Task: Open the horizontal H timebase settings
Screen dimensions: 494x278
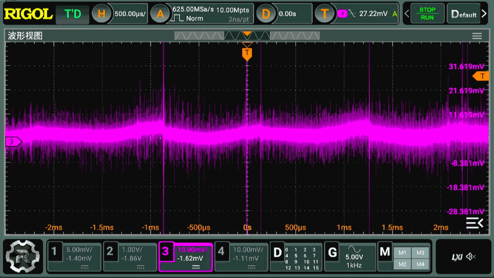Action: [101, 14]
